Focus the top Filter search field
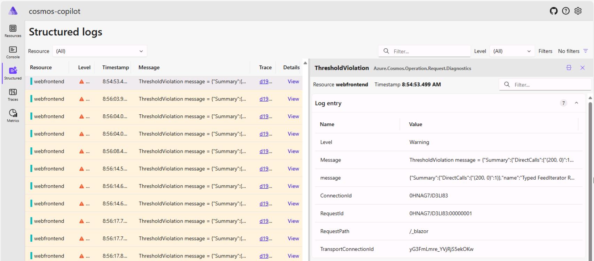Screen dimensions: 594x261 tap(425, 51)
